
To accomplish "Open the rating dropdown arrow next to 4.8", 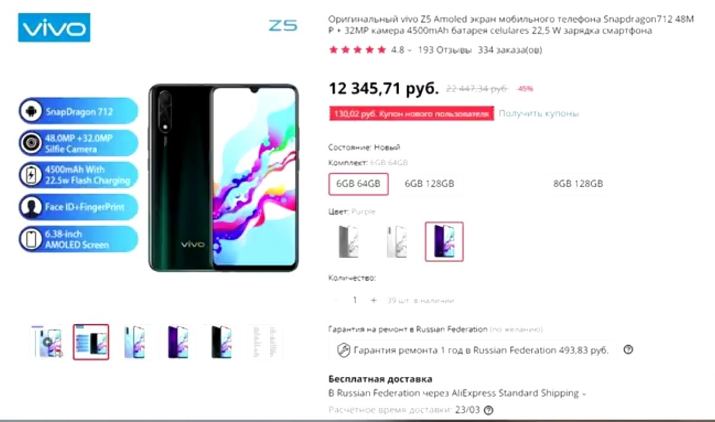I will point(409,51).
